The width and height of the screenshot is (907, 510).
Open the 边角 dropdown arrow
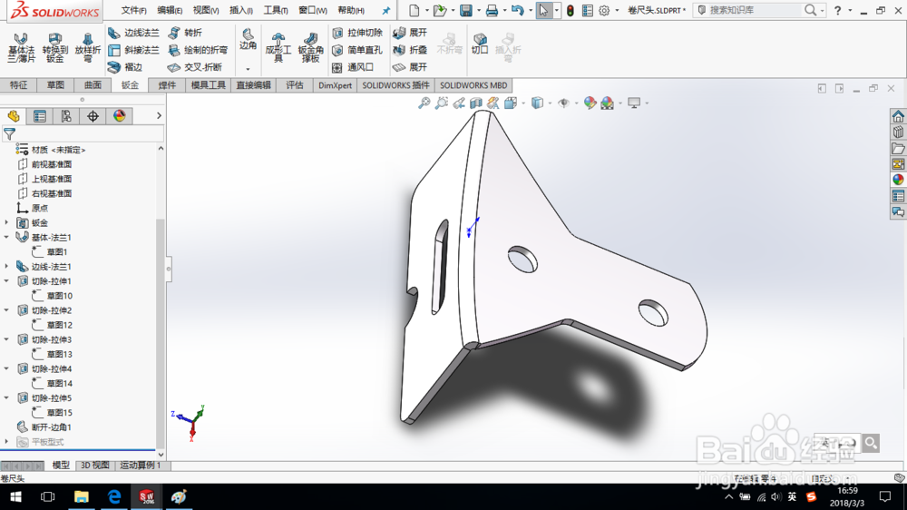(x=248, y=69)
